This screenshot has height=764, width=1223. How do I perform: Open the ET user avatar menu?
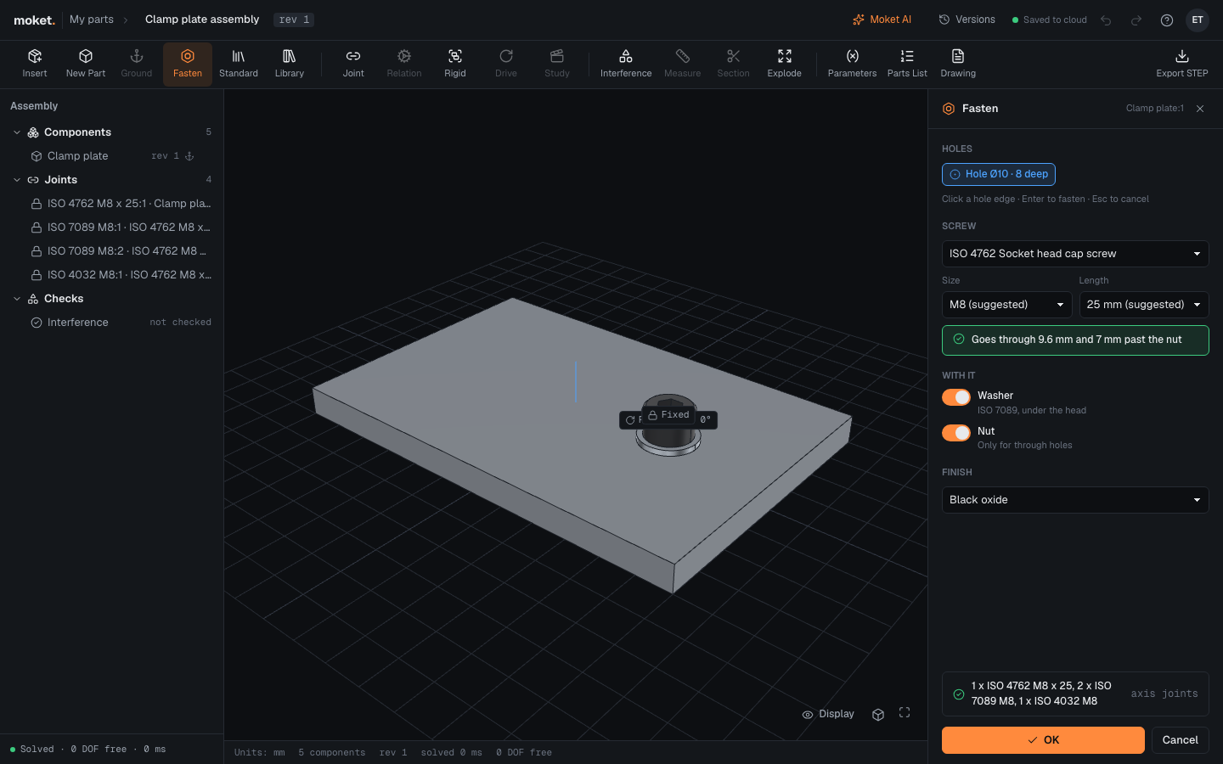(x=1198, y=20)
